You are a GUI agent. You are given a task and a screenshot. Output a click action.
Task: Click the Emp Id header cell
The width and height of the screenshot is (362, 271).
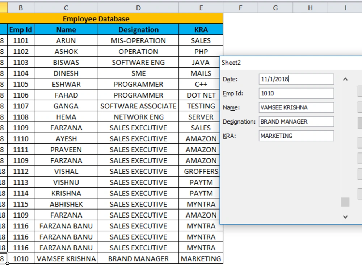(x=21, y=30)
